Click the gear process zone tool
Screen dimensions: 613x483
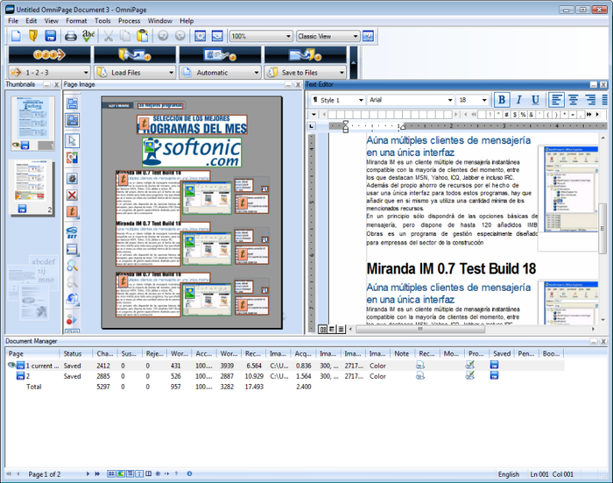pos(72,179)
